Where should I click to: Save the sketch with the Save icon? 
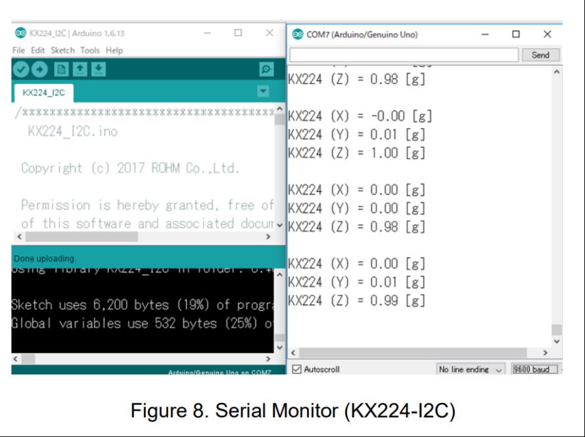pyautogui.click(x=98, y=70)
